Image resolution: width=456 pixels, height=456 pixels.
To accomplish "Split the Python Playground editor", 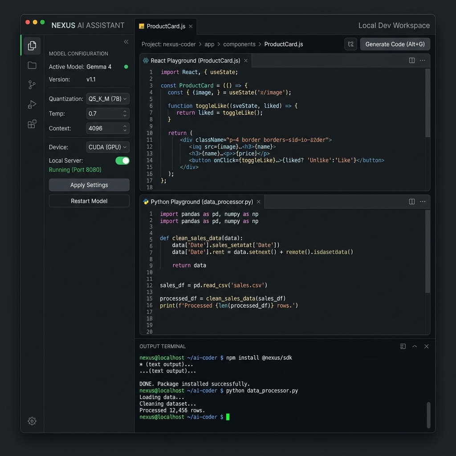I will pos(412,202).
